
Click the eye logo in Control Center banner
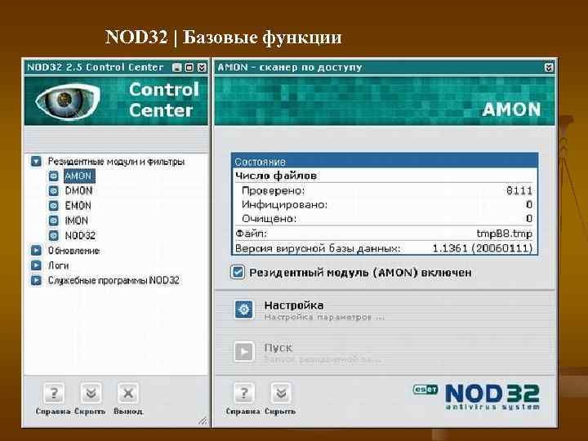69,100
